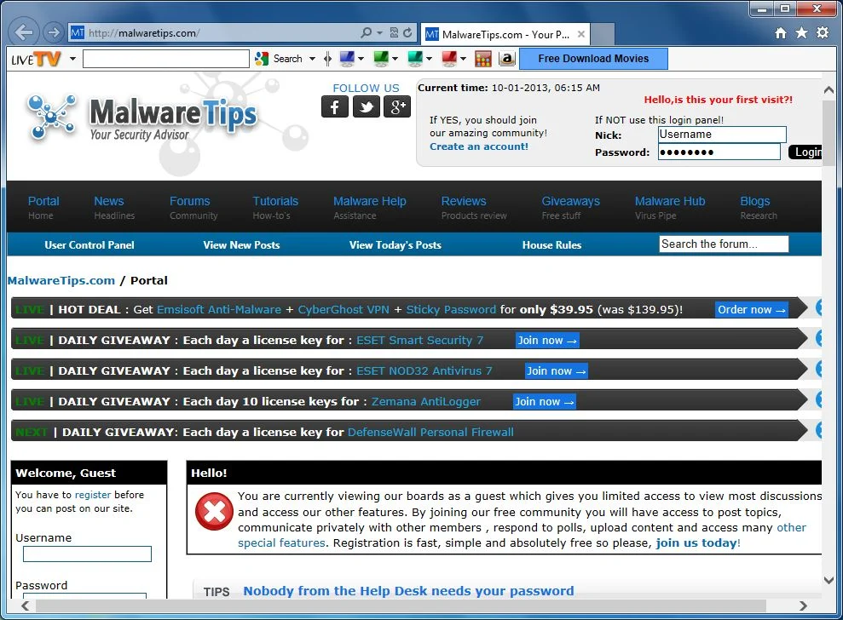Go forward with the browser Forward arrow
Screen dimensions: 843x620
(53, 32)
